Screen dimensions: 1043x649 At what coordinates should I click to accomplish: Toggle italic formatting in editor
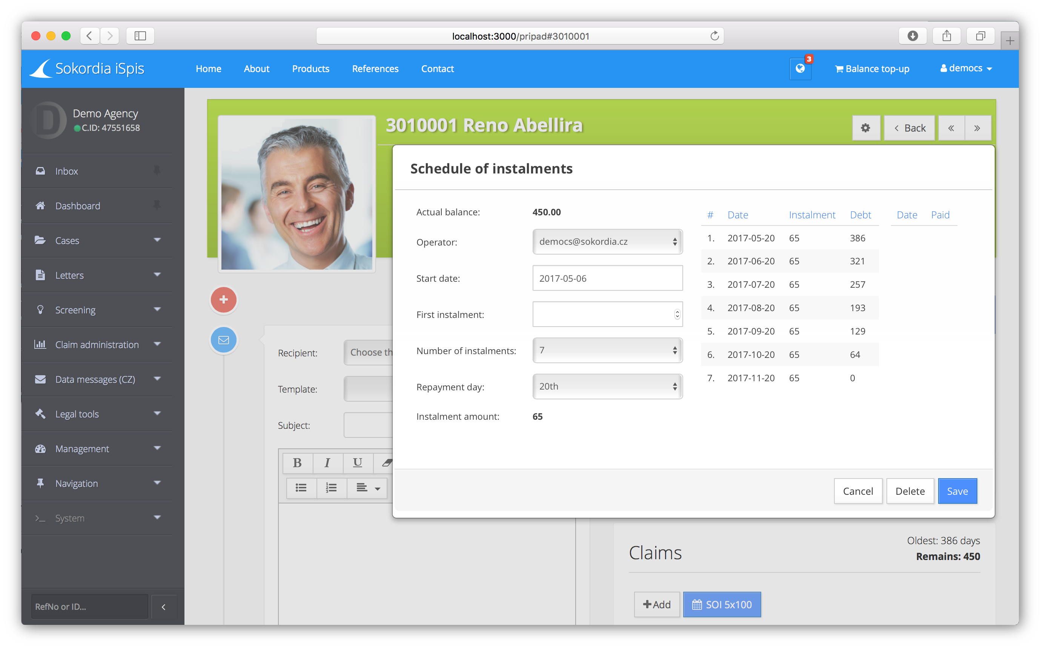[327, 462]
